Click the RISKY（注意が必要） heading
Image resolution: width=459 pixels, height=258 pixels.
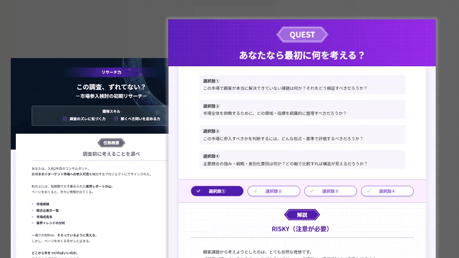click(301, 229)
